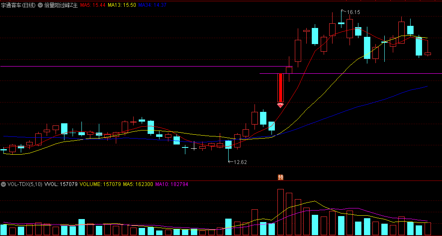Click the 16.15 high price annotation
This screenshot has height=236, width=442.
click(353, 12)
